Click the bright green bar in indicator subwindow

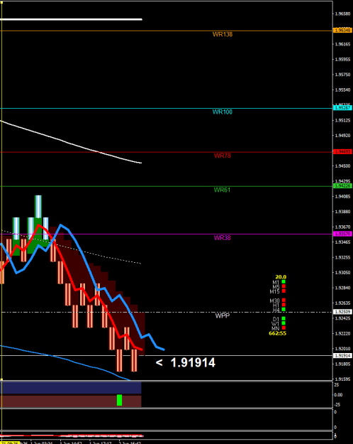120,400
